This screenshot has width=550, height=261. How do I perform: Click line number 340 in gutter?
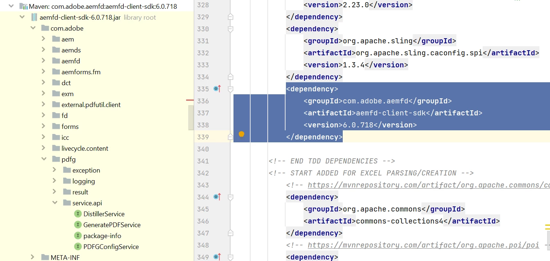(x=203, y=149)
